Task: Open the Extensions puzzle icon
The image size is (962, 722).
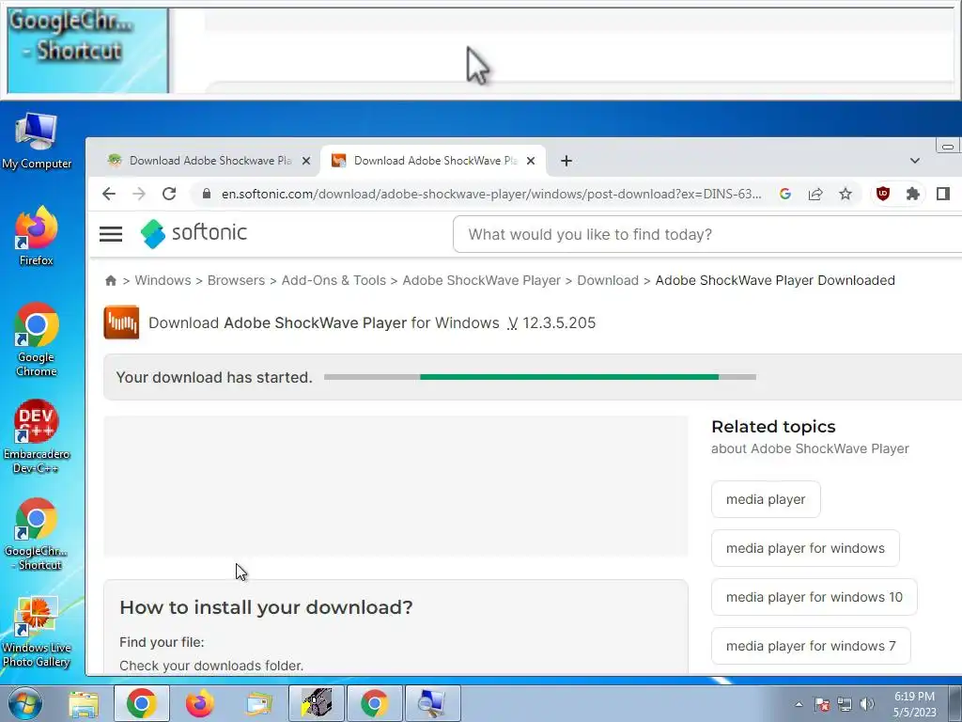Action: point(913,194)
